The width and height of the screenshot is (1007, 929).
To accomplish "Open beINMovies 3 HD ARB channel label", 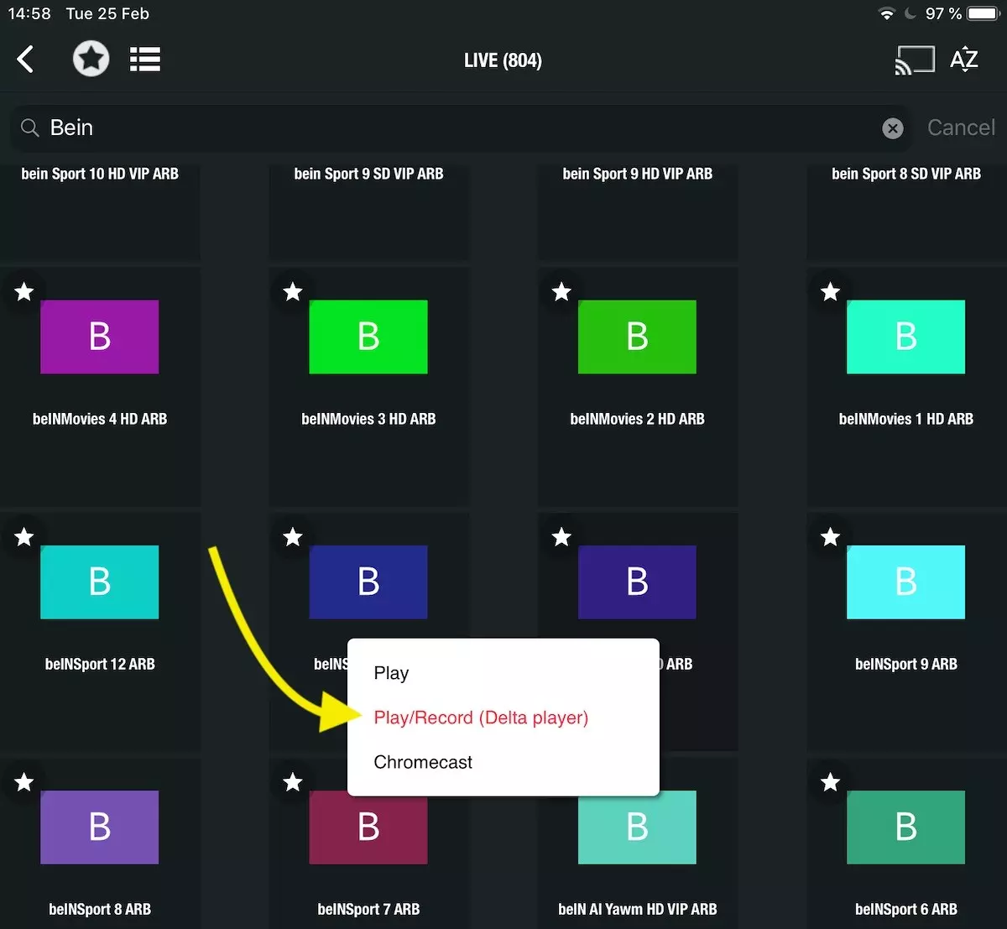I will (368, 419).
